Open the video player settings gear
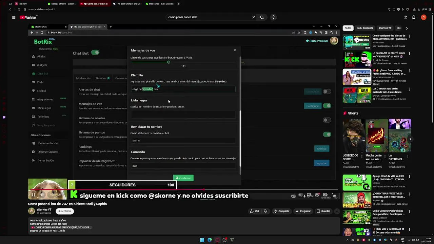Image resolution: width=434 pixels, height=244 pixels. (317, 195)
